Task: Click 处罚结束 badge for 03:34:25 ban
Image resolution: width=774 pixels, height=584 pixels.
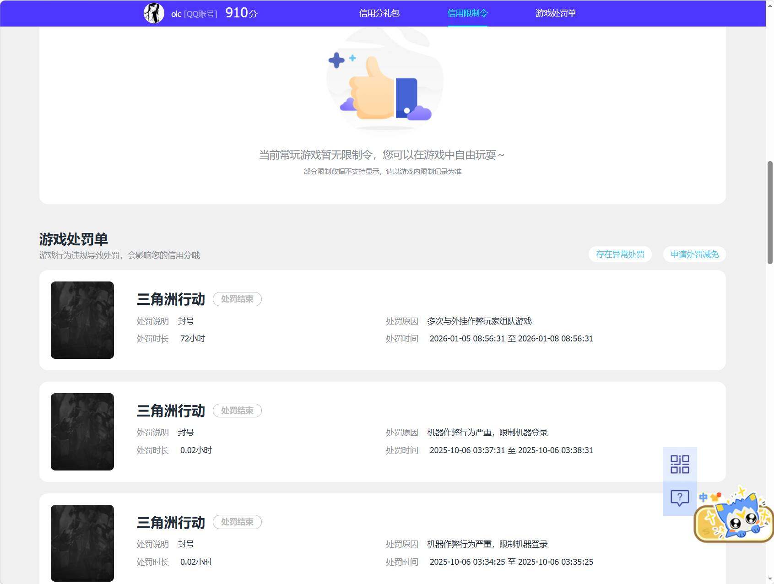Action: [x=237, y=522]
